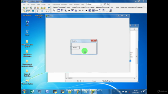Select the RadioButton component in palette
Viewport: 168px width, 94px height.
[x=86, y=10]
